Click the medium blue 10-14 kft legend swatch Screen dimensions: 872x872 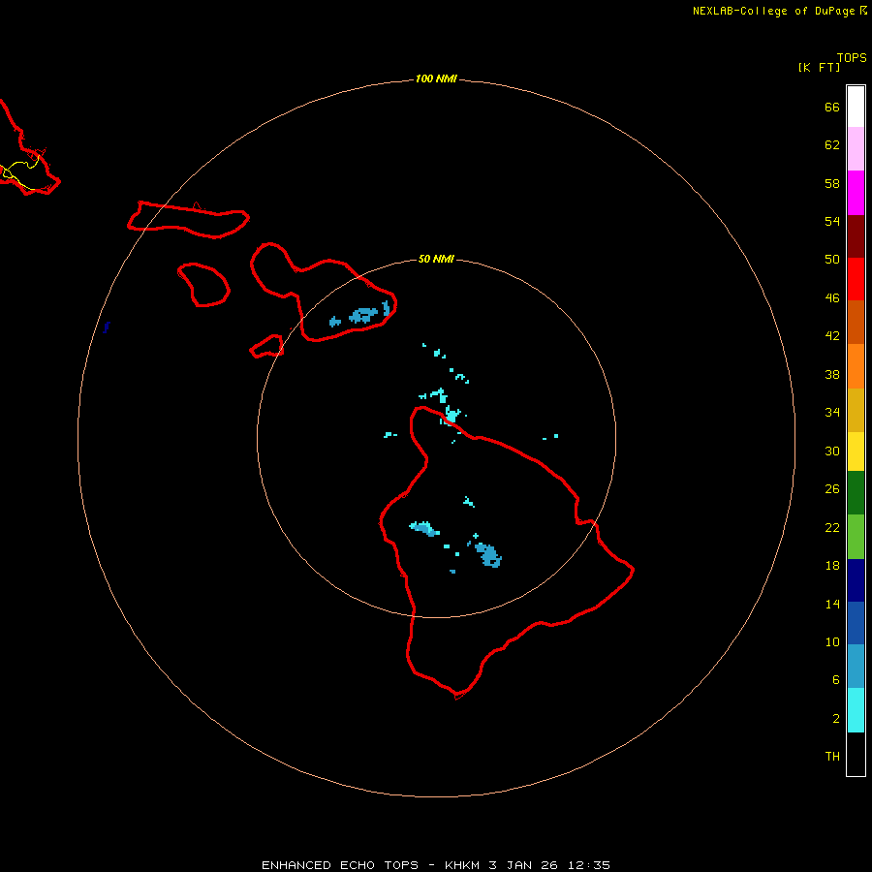[x=856, y=623]
